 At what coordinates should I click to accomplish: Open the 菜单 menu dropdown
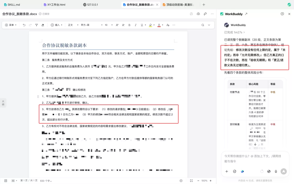[x=11, y=25]
